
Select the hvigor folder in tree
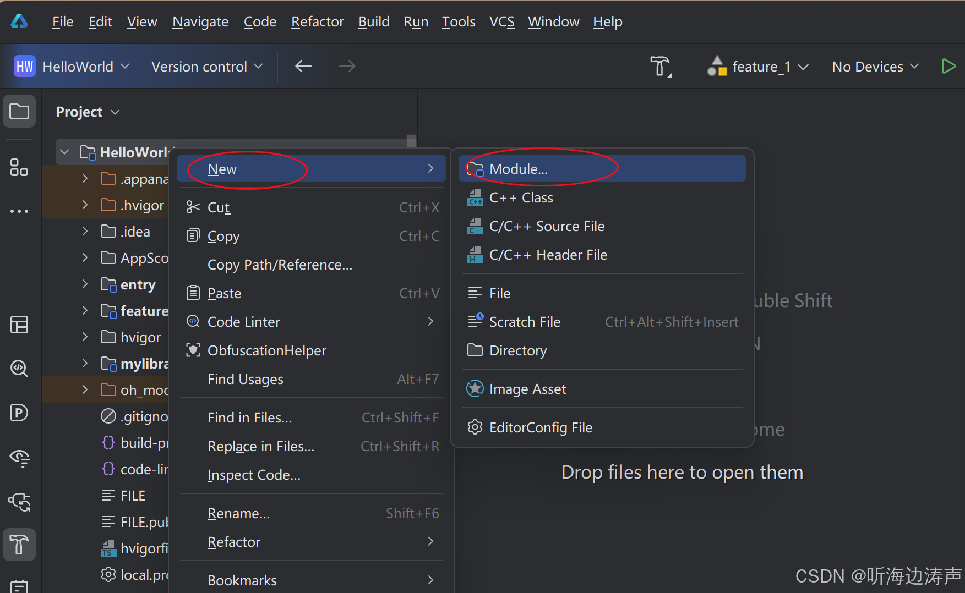(x=131, y=337)
